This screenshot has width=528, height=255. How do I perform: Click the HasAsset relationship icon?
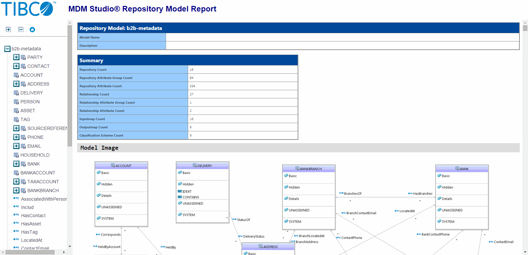click(16, 223)
